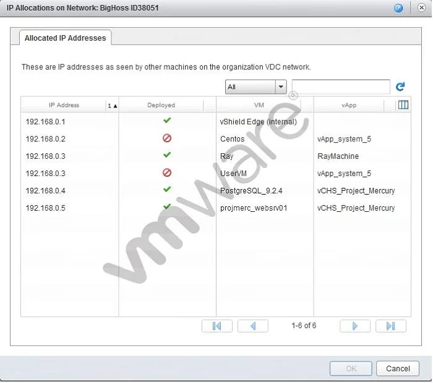Screen dimensions: 433x383
Task: Sort by Deployed column header
Action: coord(161,105)
